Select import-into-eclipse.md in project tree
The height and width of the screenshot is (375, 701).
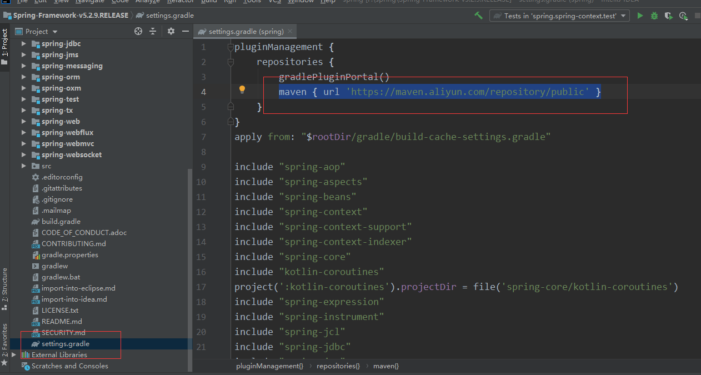pyautogui.click(x=78, y=288)
